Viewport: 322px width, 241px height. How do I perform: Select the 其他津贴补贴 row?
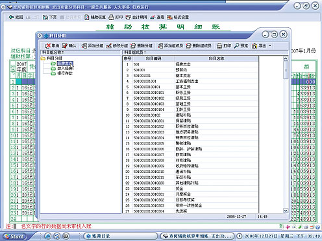(190, 183)
